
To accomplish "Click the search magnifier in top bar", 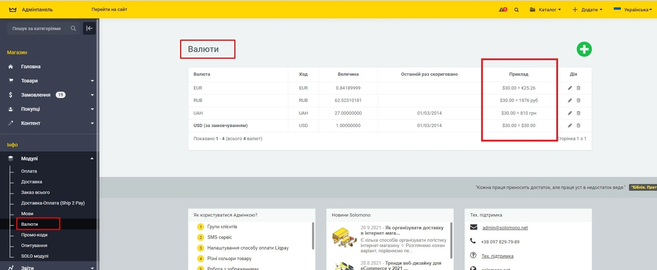I will (517, 10).
